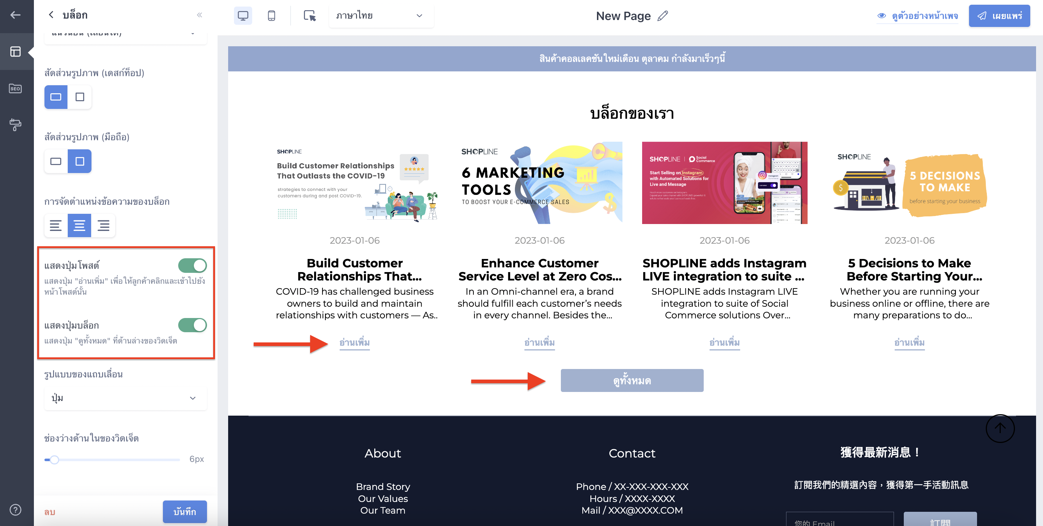The image size is (1043, 526).
Task: Open the theme paint roller icon
Action: pos(15,125)
